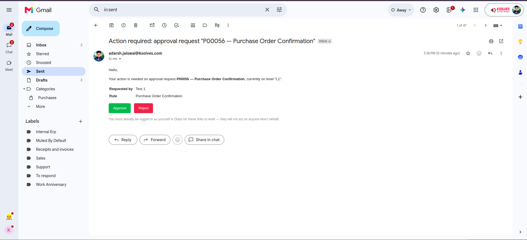This screenshot has width=527, height=240.
Task: Add emoji reaction next to timestamp
Action: 479,53
